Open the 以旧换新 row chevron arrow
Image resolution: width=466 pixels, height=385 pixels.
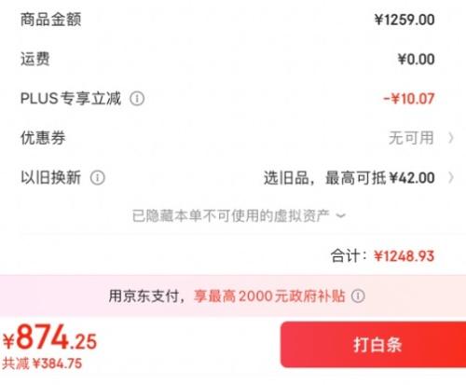coord(451,178)
